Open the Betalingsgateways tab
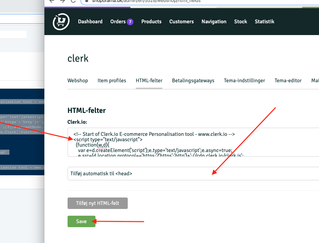The width and height of the screenshot is (319, 243). tap(193, 81)
